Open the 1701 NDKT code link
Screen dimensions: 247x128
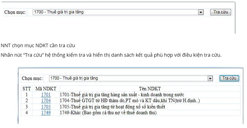46,95
